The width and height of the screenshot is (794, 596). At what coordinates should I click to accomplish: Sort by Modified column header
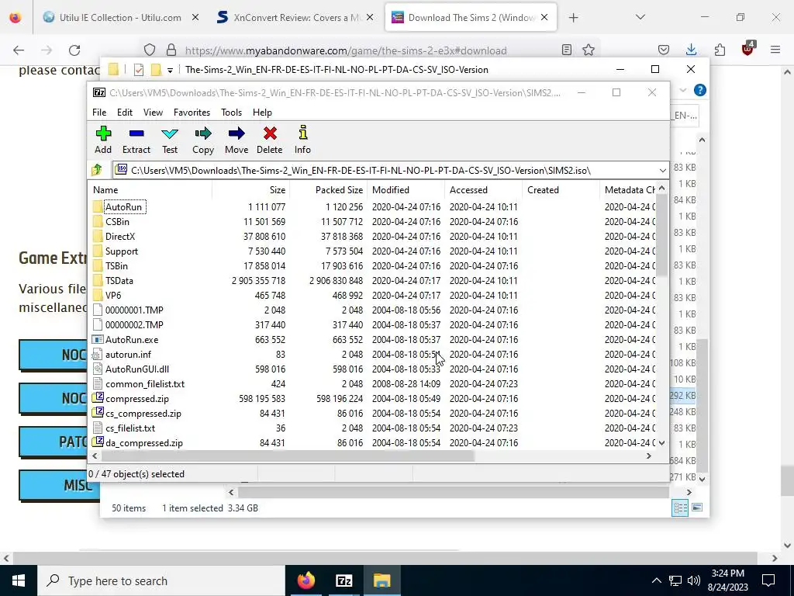pyautogui.click(x=406, y=190)
